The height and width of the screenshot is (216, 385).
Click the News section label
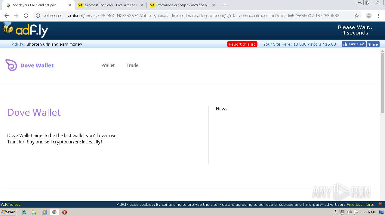(x=222, y=109)
